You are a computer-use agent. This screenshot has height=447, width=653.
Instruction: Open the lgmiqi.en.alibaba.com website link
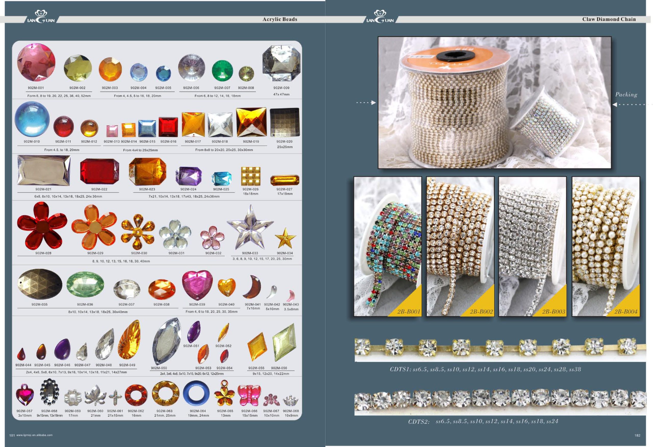(34, 435)
